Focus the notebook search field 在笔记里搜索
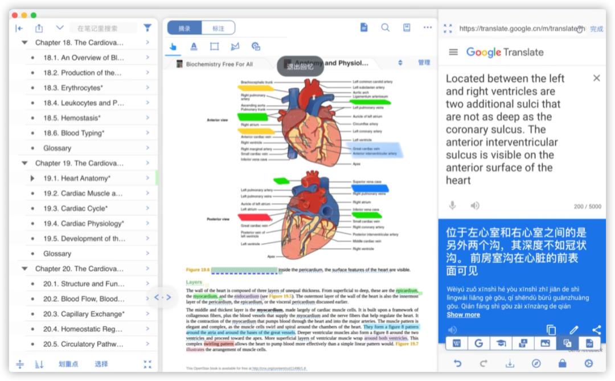The image size is (615, 381). tap(104, 28)
